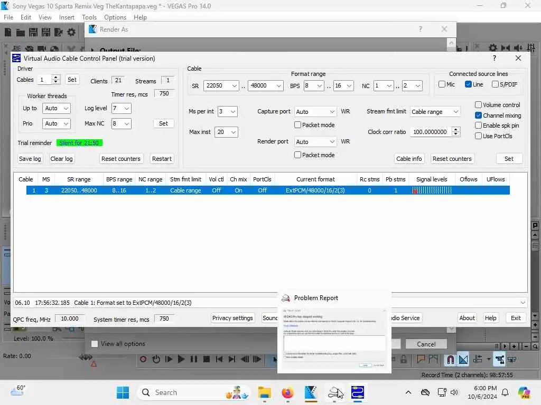Open the minimum SR 22050 dropdown

(221, 85)
